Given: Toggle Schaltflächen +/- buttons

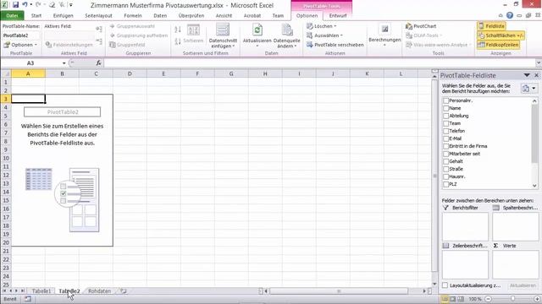Looking at the screenshot, I should tap(501, 35).
